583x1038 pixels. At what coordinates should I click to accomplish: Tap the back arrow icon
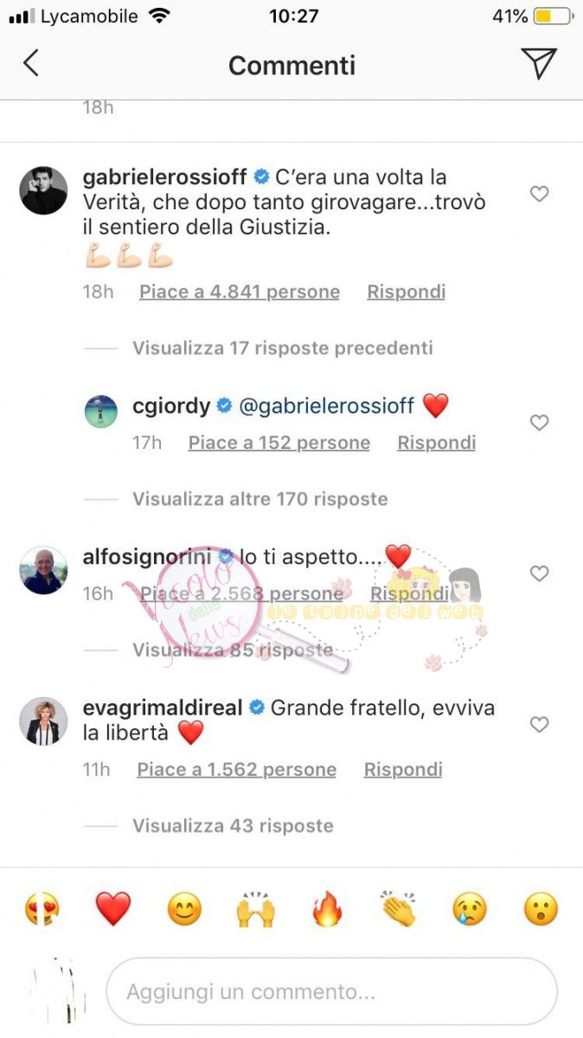(x=31, y=63)
